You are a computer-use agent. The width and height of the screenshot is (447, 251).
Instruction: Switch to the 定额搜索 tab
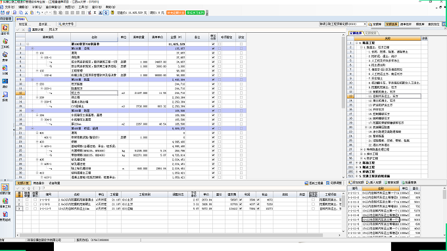[x=371, y=33]
